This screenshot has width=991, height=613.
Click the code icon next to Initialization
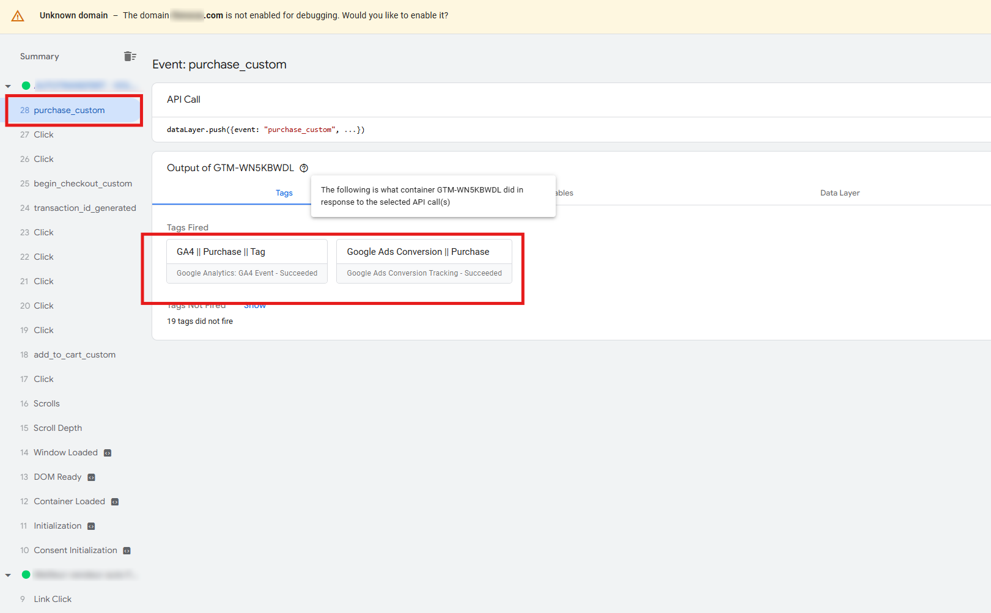[91, 526]
